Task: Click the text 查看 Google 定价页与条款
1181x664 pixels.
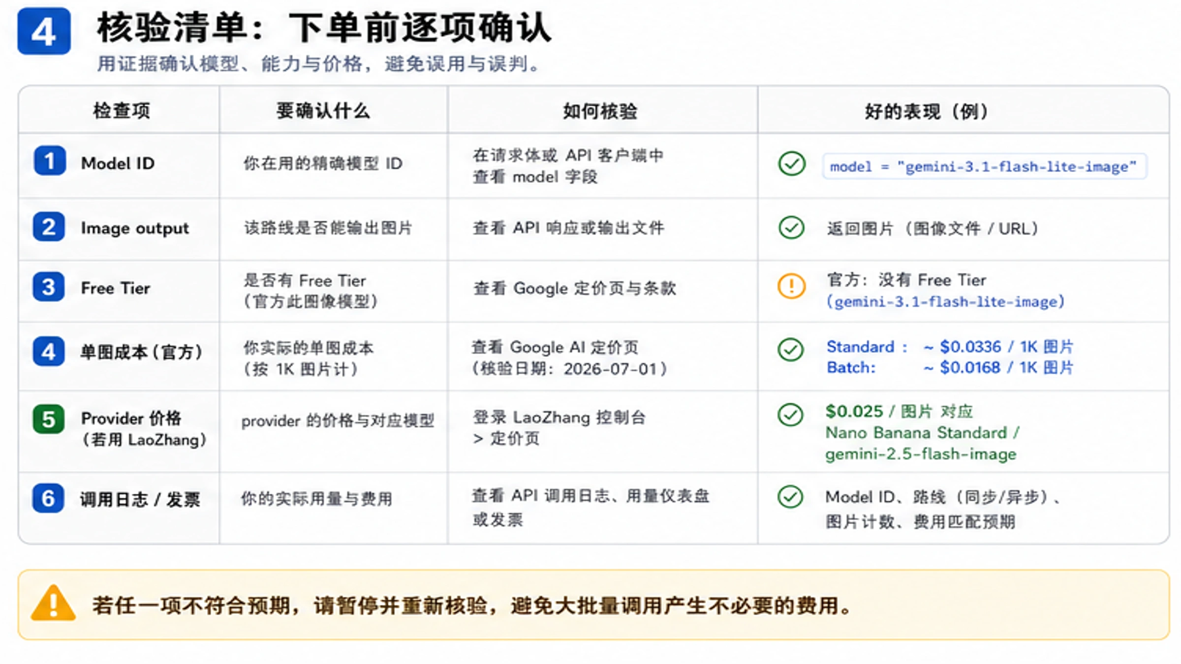Action: [x=575, y=288]
